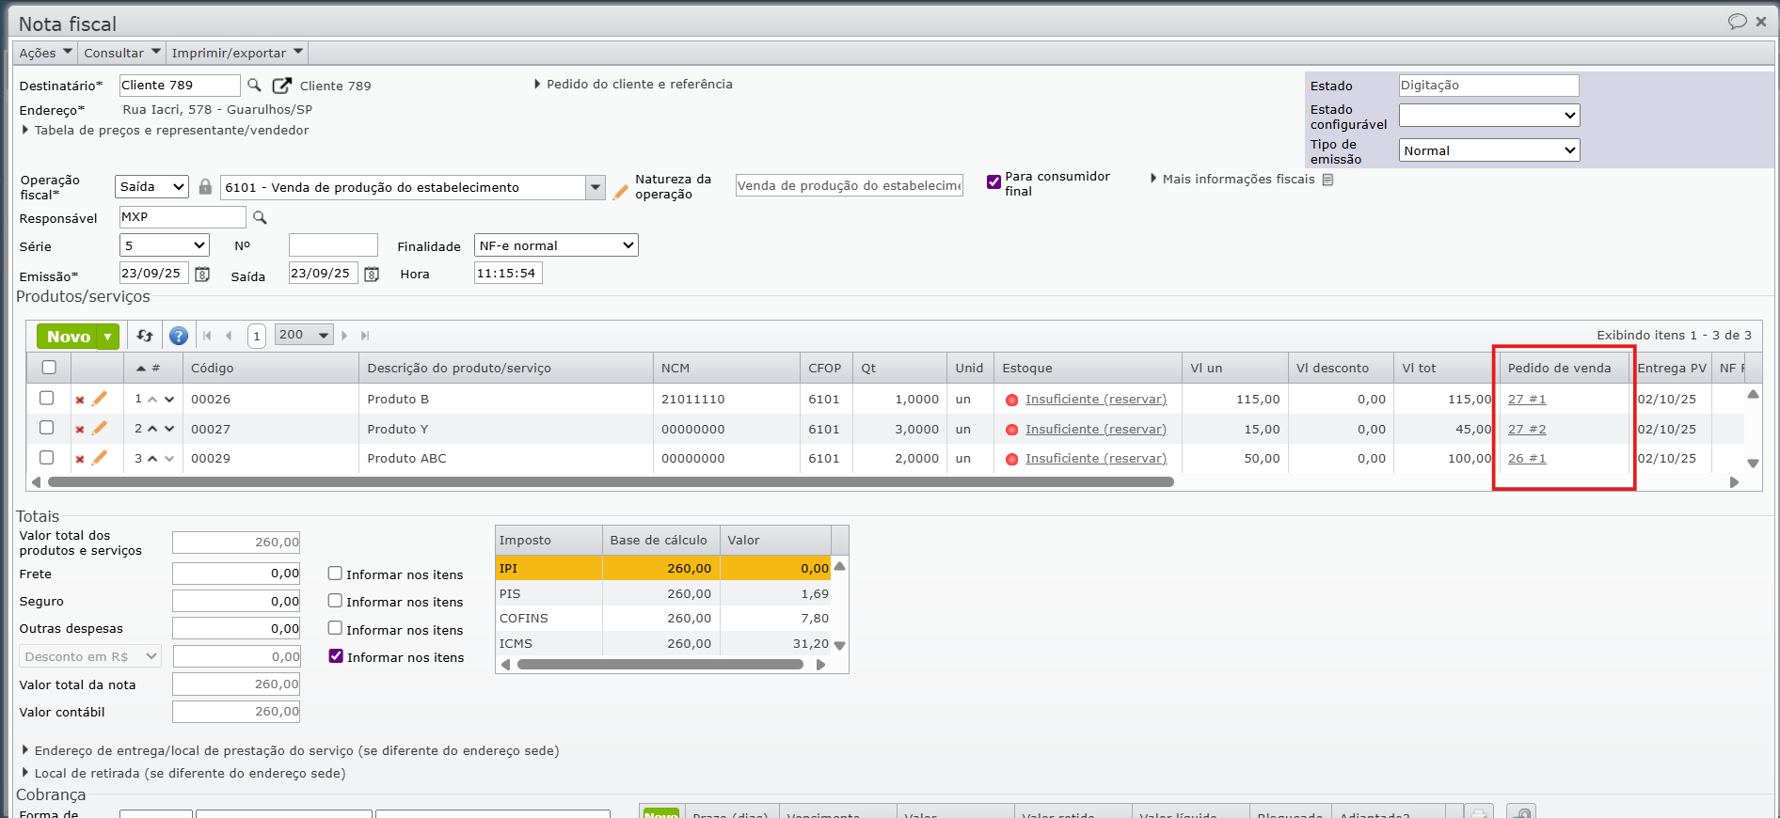Open the Tipo de emissão dropdown
The height and width of the screenshot is (818, 1780).
(x=1488, y=150)
